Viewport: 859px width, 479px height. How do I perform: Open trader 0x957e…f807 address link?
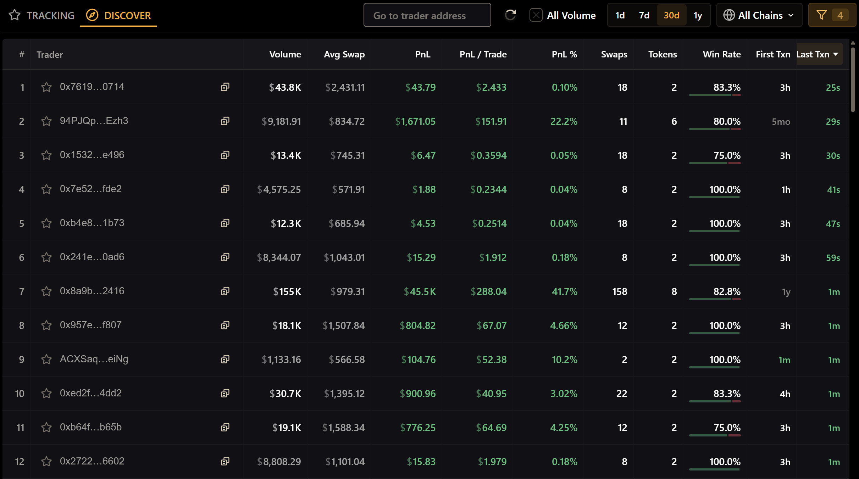pyautogui.click(x=90, y=325)
